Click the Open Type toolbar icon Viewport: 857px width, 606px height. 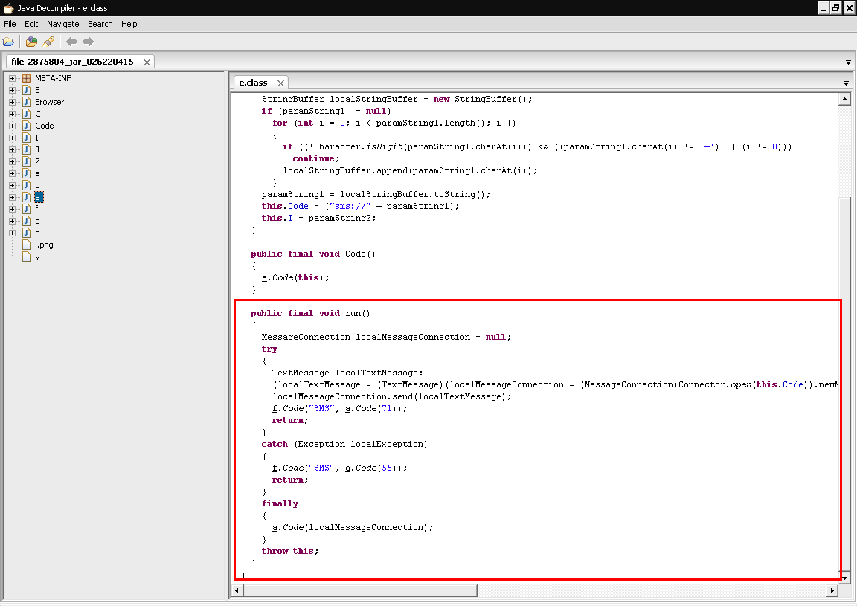[x=32, y=42]
